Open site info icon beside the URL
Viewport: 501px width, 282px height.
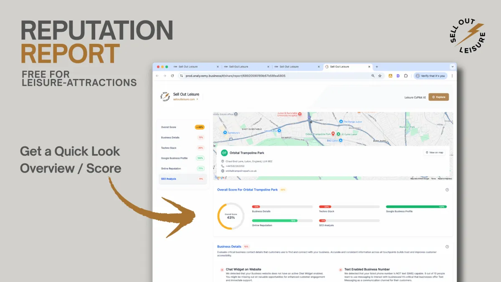182,76
